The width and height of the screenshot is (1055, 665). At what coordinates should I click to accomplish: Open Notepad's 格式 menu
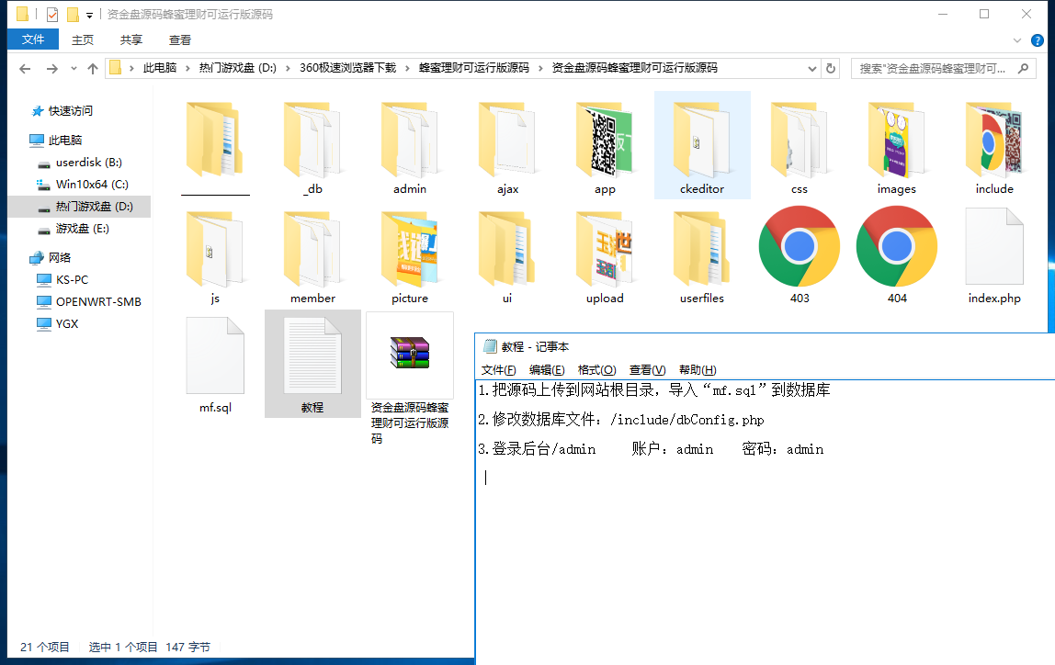coord(596,370)
